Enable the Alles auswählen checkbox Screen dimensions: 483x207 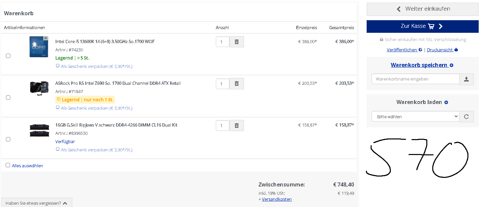click(x=8, y=165)
